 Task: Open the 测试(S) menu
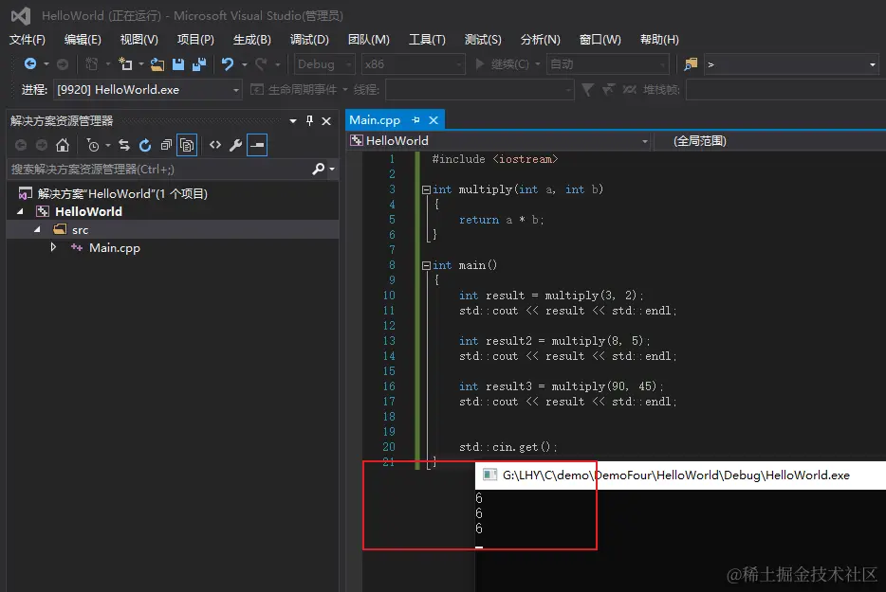click(483, 40)
